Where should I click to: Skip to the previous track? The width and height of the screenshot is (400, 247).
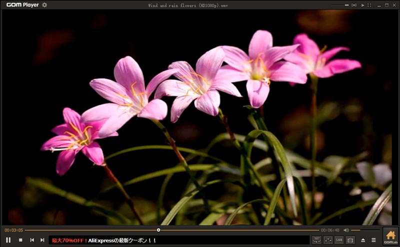click(32, 240)
